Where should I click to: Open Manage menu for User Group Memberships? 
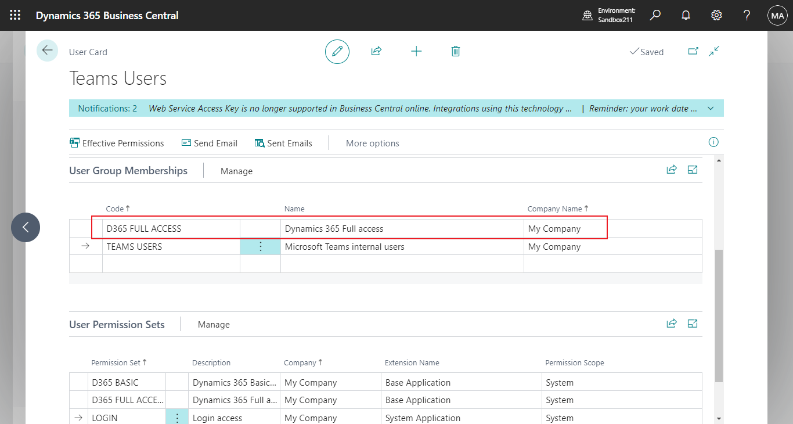pos(236,171)
